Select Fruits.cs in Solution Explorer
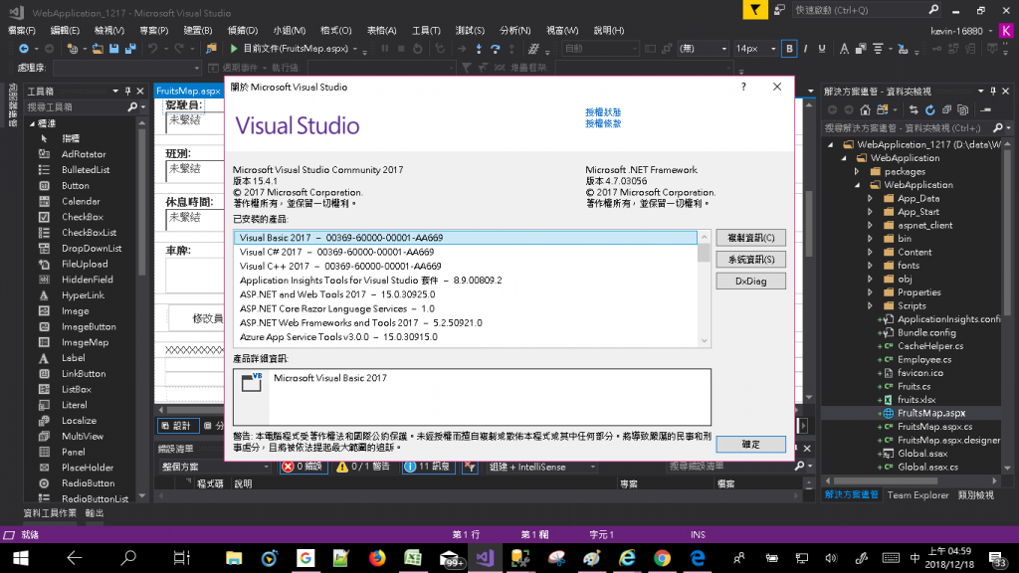 click(x=914, y=386)
